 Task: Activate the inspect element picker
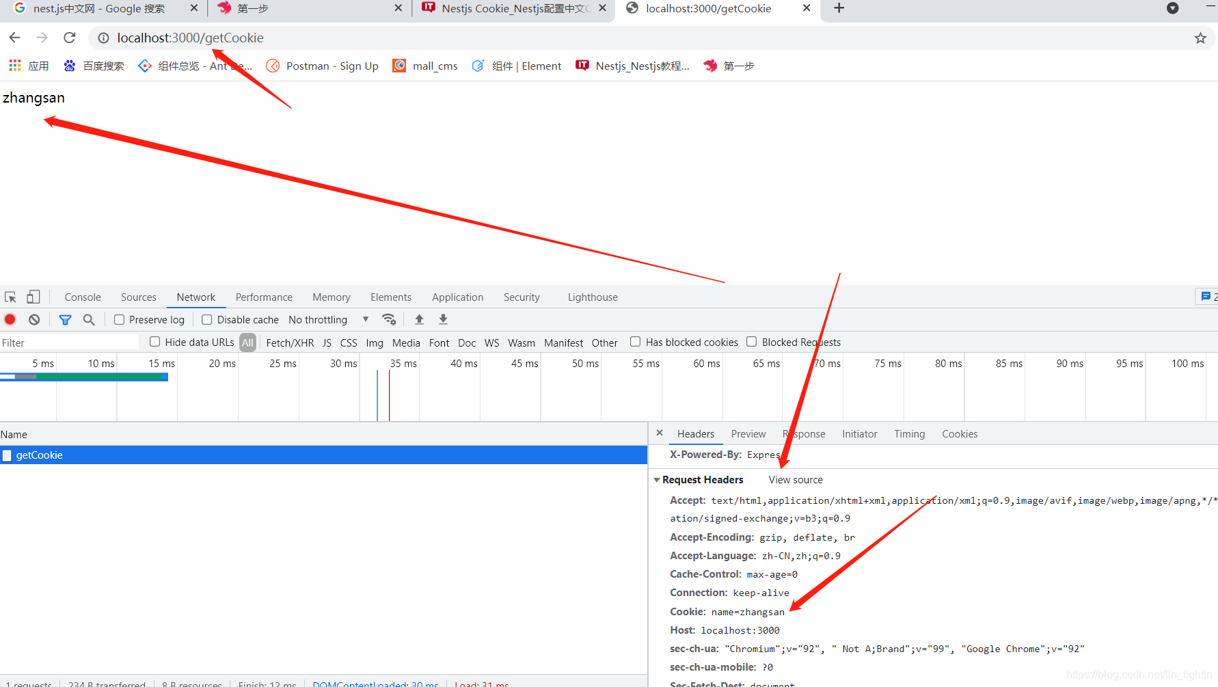10,297
